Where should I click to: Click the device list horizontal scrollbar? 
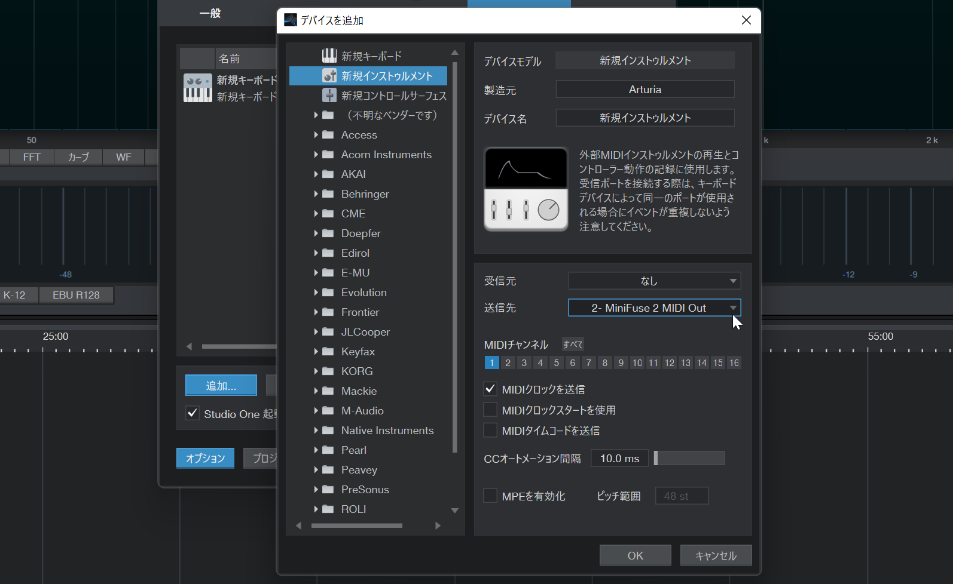[357, 525]
